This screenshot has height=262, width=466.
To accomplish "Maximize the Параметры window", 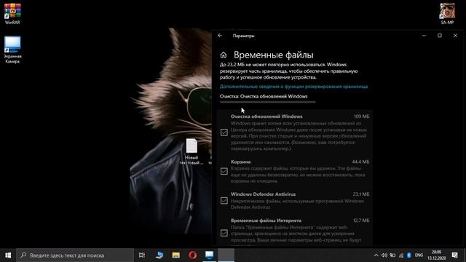I will pyautogui.click(x=440, y=36).
